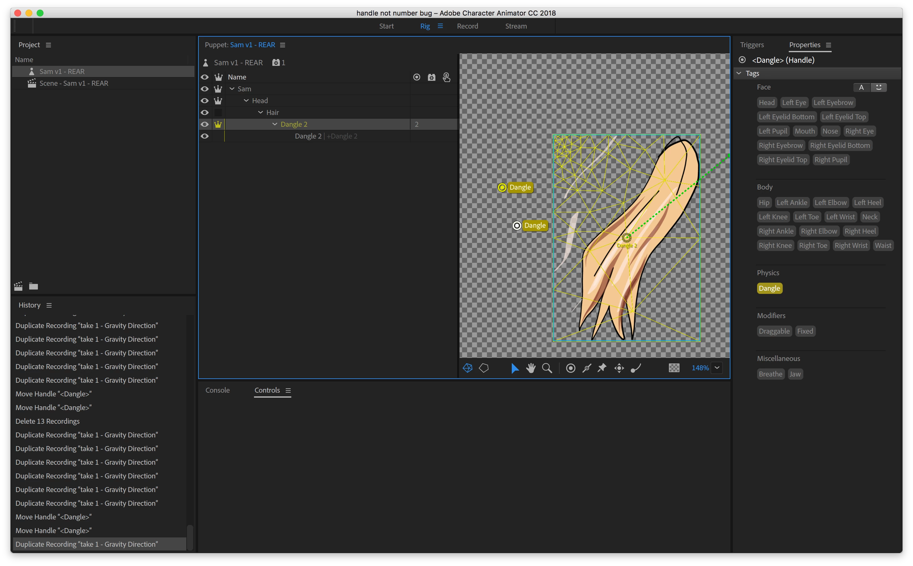Screen dimensions: 913x566
Task: Open the Triggers panel tab
Action: click(x=752, y=45)
